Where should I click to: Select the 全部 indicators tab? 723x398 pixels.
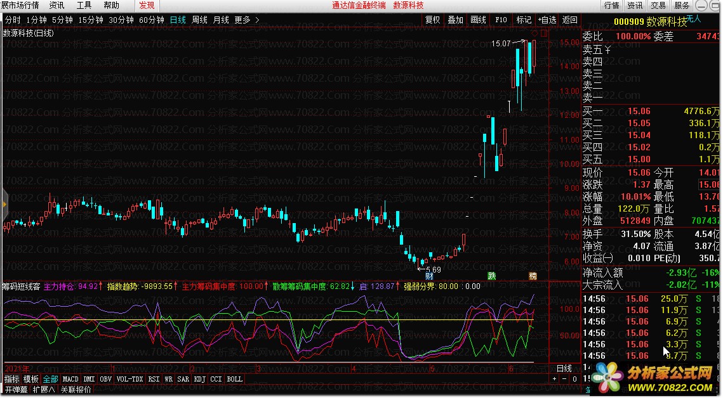50,379
